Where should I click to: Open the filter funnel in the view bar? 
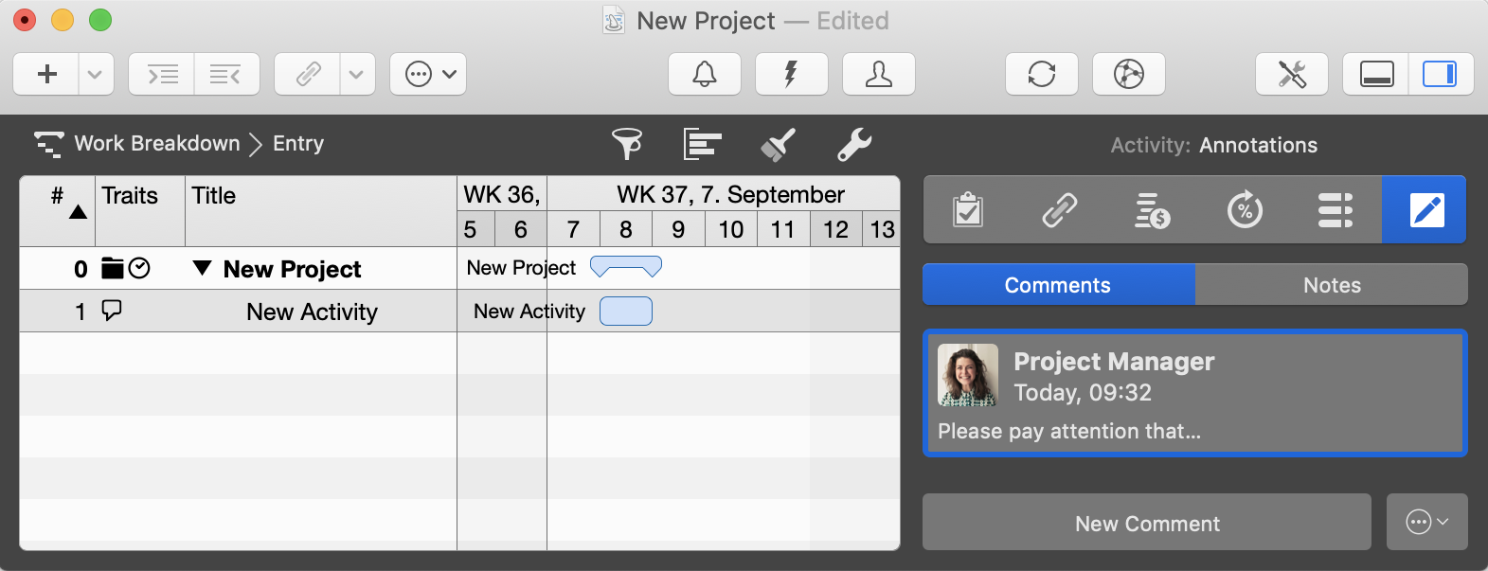coord(626,144)
